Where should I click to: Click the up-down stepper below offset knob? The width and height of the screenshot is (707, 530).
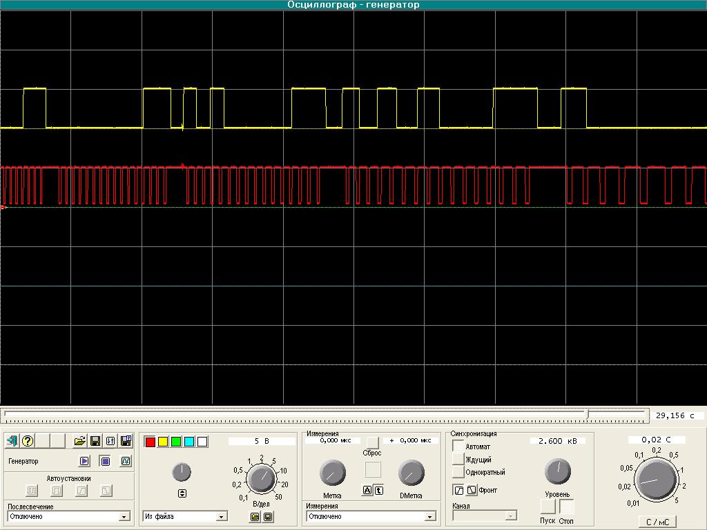(182, 493)
